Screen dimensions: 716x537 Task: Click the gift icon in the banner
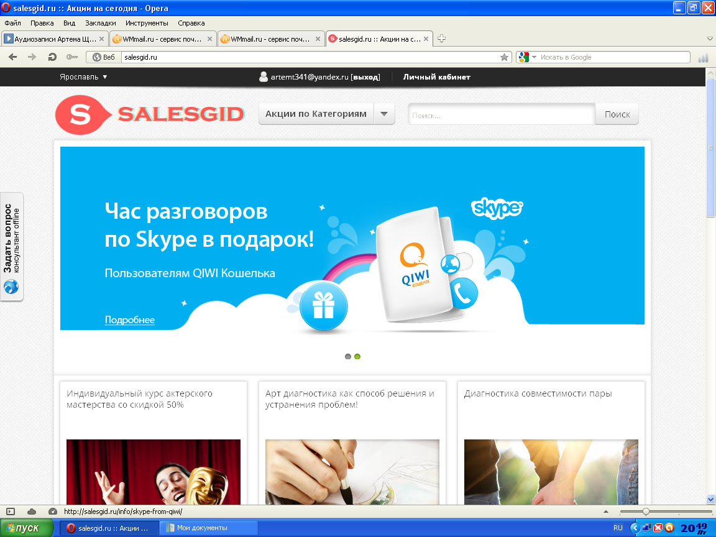323,305
